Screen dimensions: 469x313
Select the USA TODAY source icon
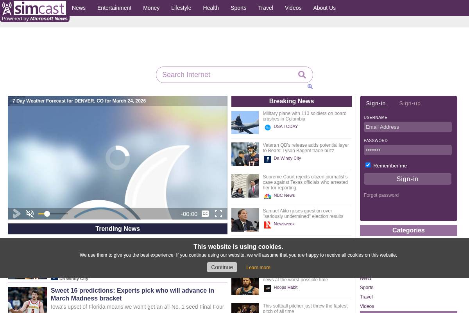267,128
